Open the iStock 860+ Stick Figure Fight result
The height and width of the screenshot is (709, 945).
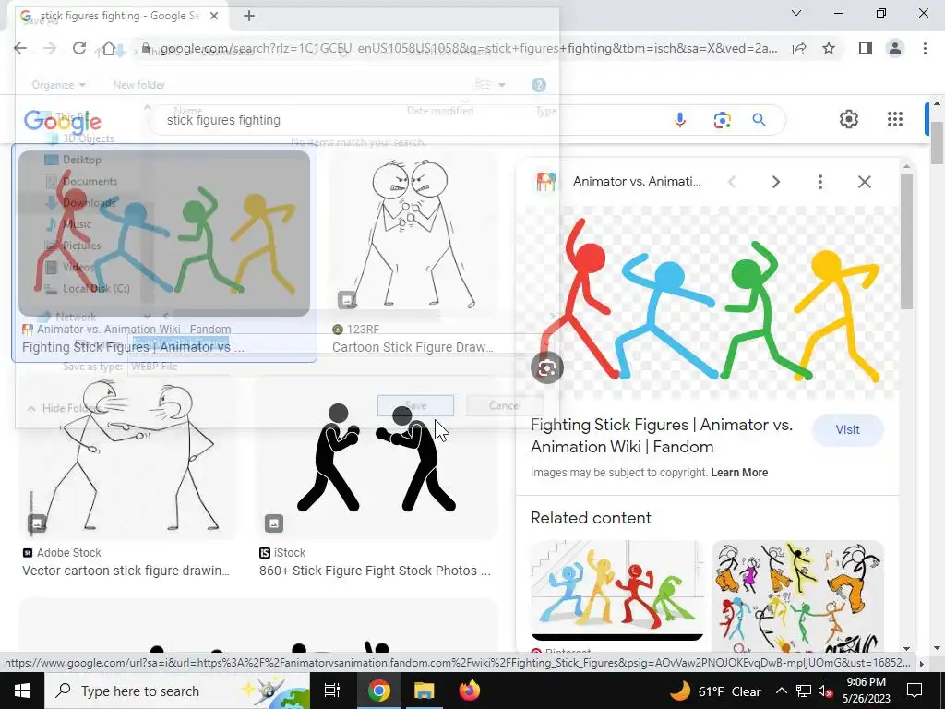[375, 571]
